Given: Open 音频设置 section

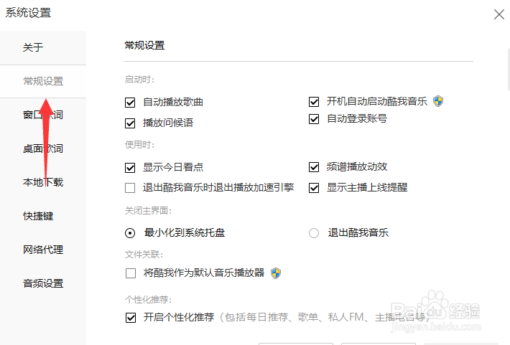Looking at the screenshot, I should [x=43, y=283].
